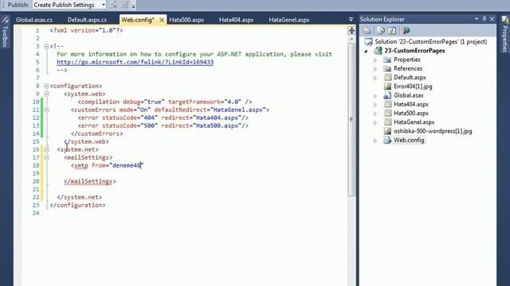The width and height of the screenshot is (510, 286).
Task: Select the Error404[1].jpg file
Action: (x=413, y=87)
